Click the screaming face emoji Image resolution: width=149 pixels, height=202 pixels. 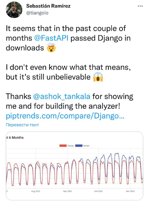click(98, 77)
